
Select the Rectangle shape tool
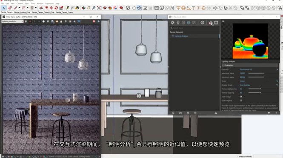[x=32, y=8]
